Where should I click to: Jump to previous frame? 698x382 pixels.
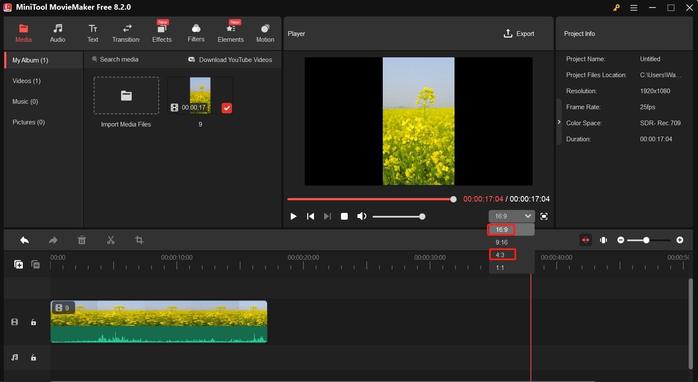311,216
